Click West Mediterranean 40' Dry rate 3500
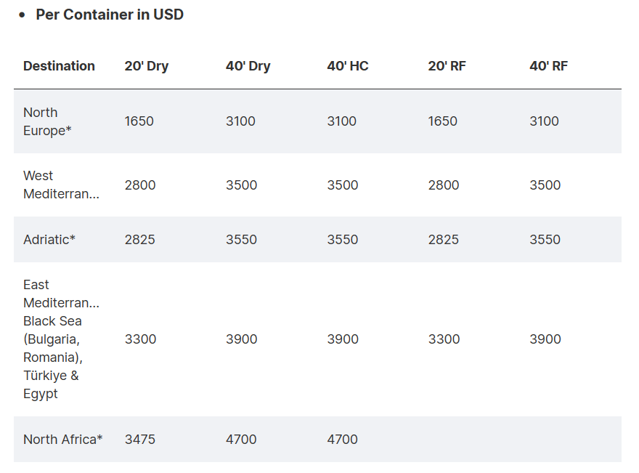Viewport: 639px width, 473px height. click(241, 185)
